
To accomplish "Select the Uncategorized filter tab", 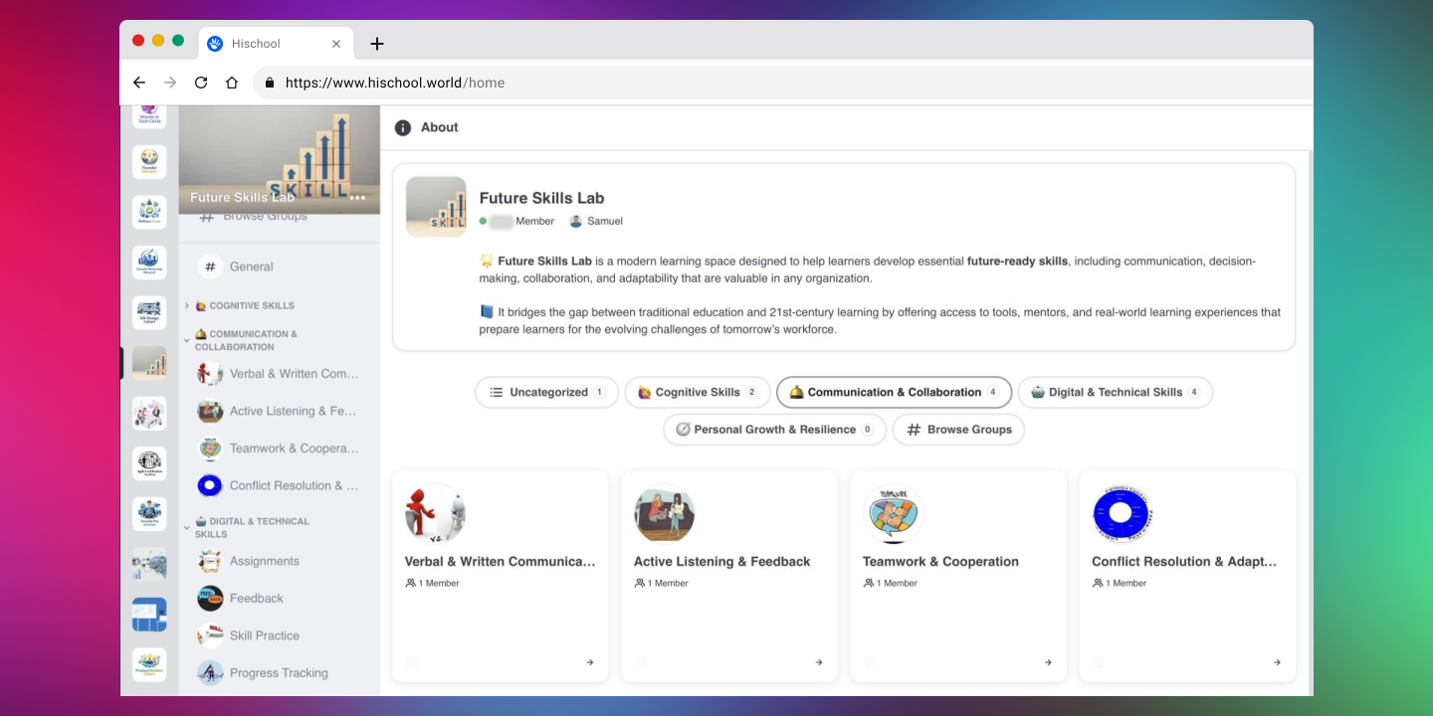I will (x=546, y=392).
